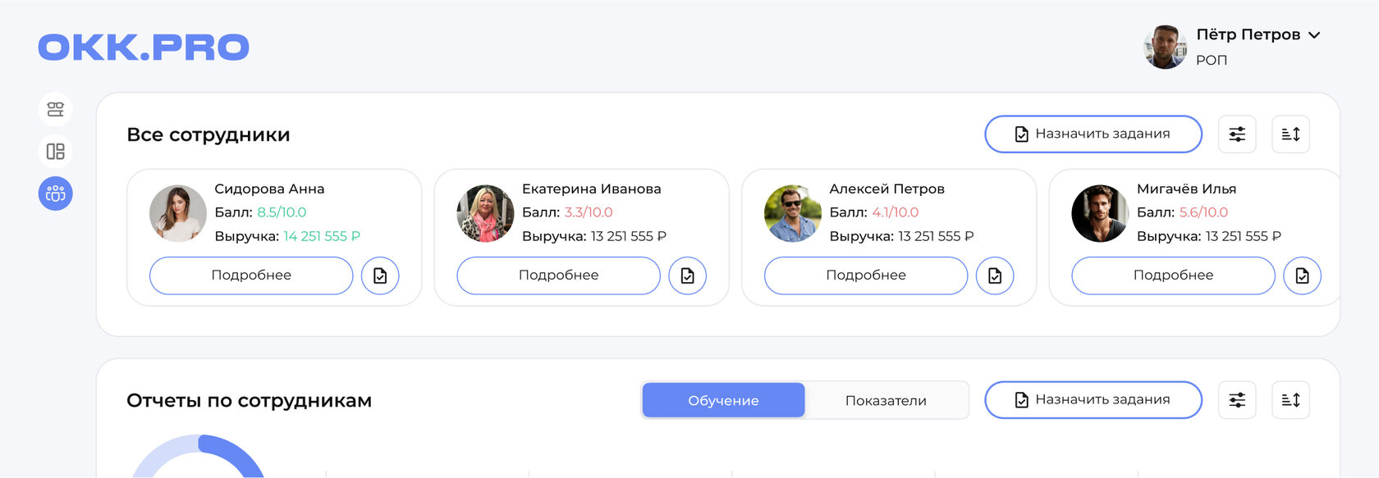
Task: Click the OKK.PRO logo
Action: click(x=144, y=48)
